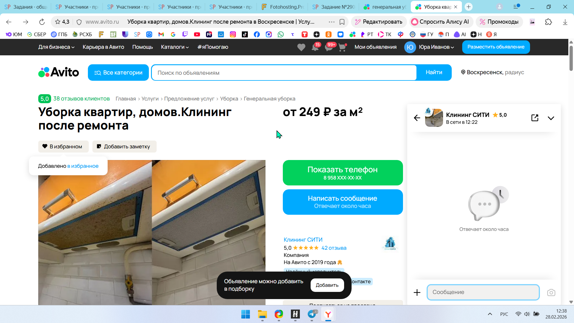The height and width of the screenshot is (323, 574).
Task: Bookmark the page in the address bar
Action: click(342, 22)
